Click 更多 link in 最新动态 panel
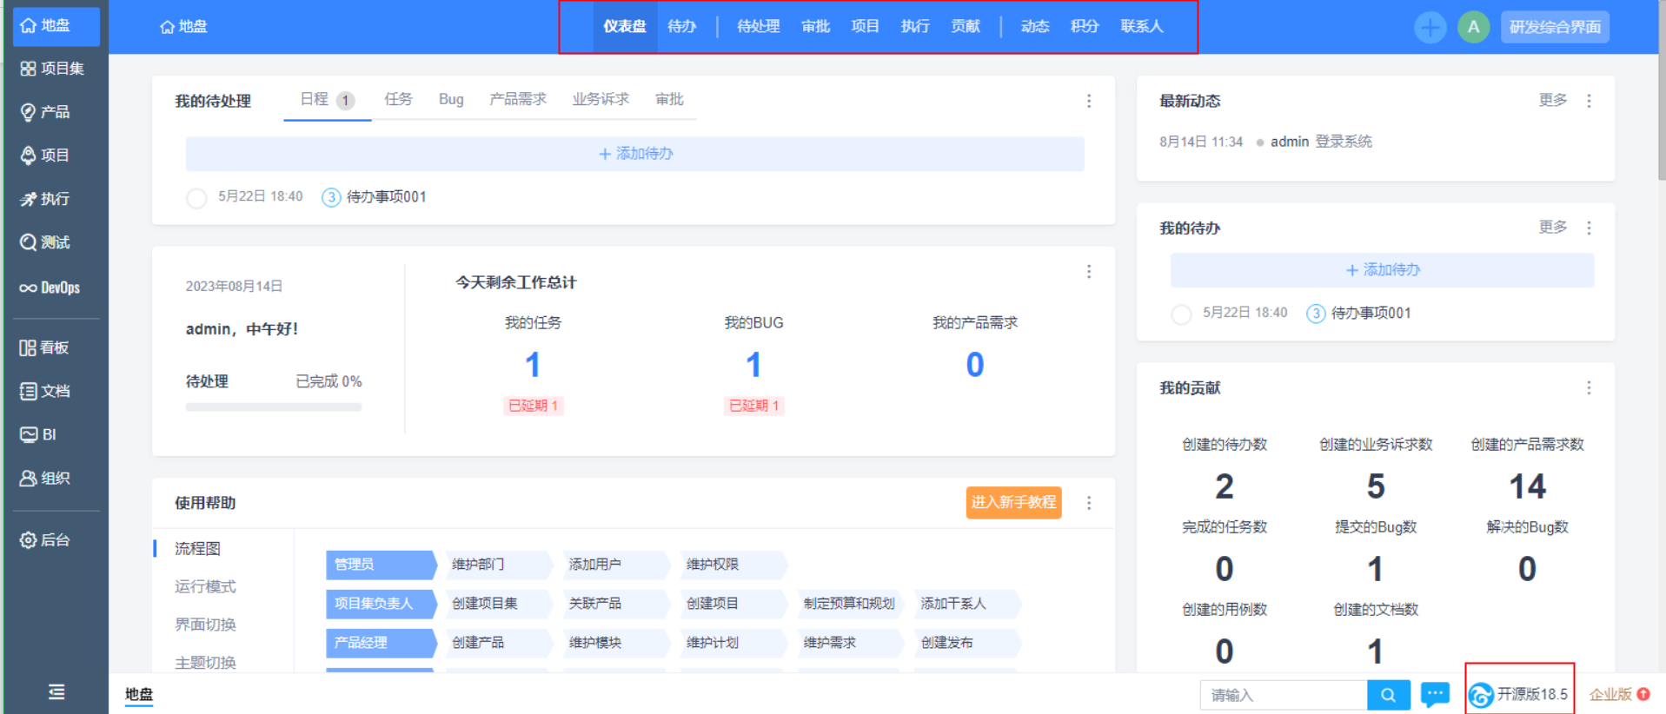This screenshot has width=1666, height=714. point(1552,101)
